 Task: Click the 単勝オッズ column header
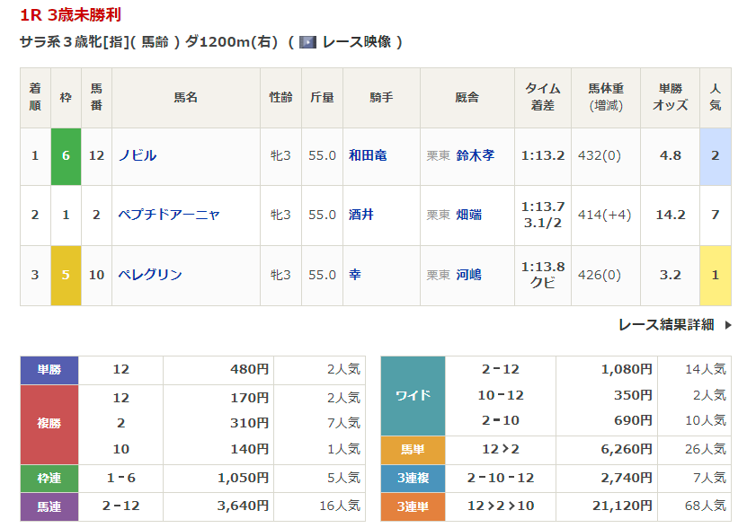click(670, 97)
